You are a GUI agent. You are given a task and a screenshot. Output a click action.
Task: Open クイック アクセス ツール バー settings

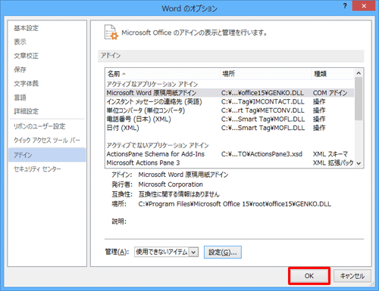click(x=47, y=140)
